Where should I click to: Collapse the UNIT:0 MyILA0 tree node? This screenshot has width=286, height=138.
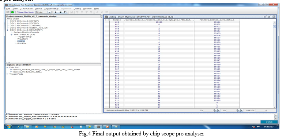[x=11, y=34]
